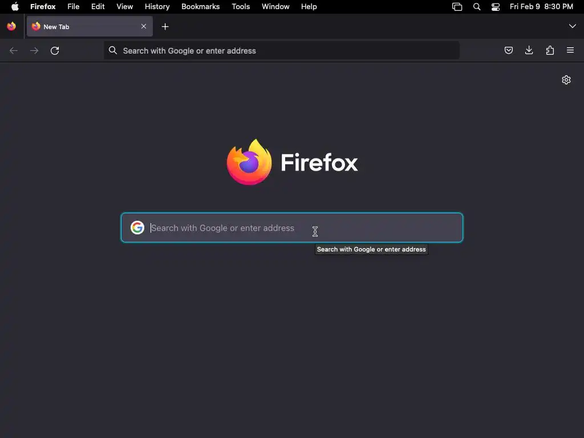Viewport: 584px width, 438px height.
Task: Click the Stage Manager windows icon in menu bar
Action: (x=457, y=7)
